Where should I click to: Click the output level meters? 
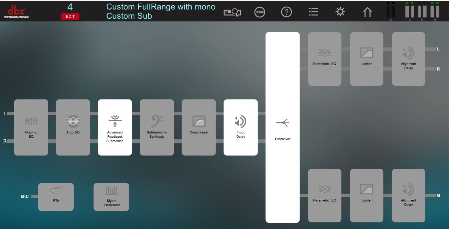tap(422, 11)
